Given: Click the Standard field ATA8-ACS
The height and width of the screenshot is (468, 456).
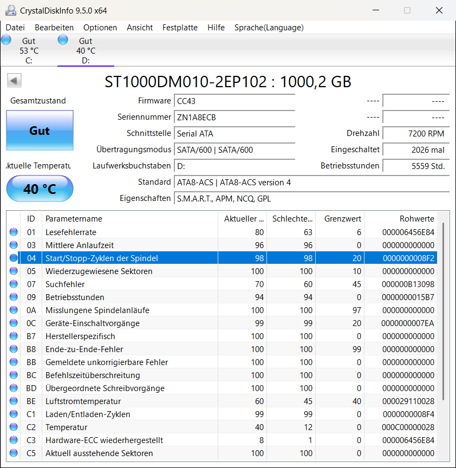Looking at the screenshot, I should click(312, 183).
